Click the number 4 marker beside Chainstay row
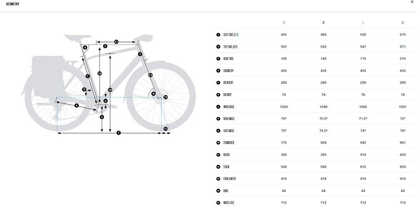The height and width of the screenshot is (207, 417). coord(219,71)
